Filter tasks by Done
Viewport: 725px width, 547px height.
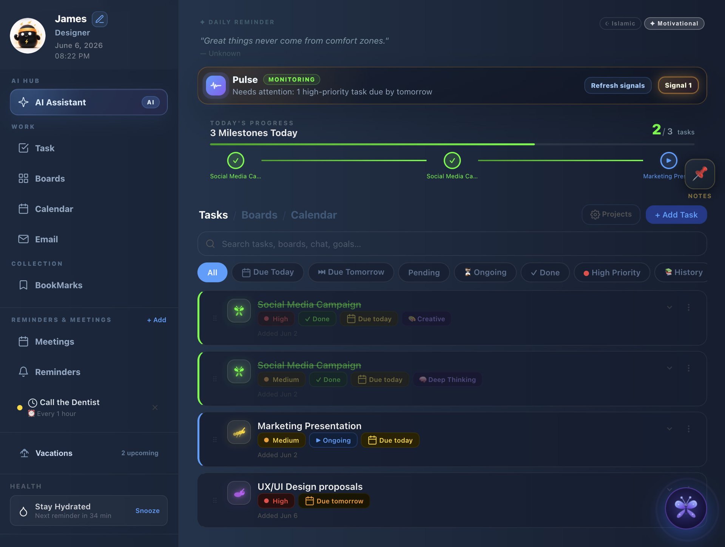point(545,272)
